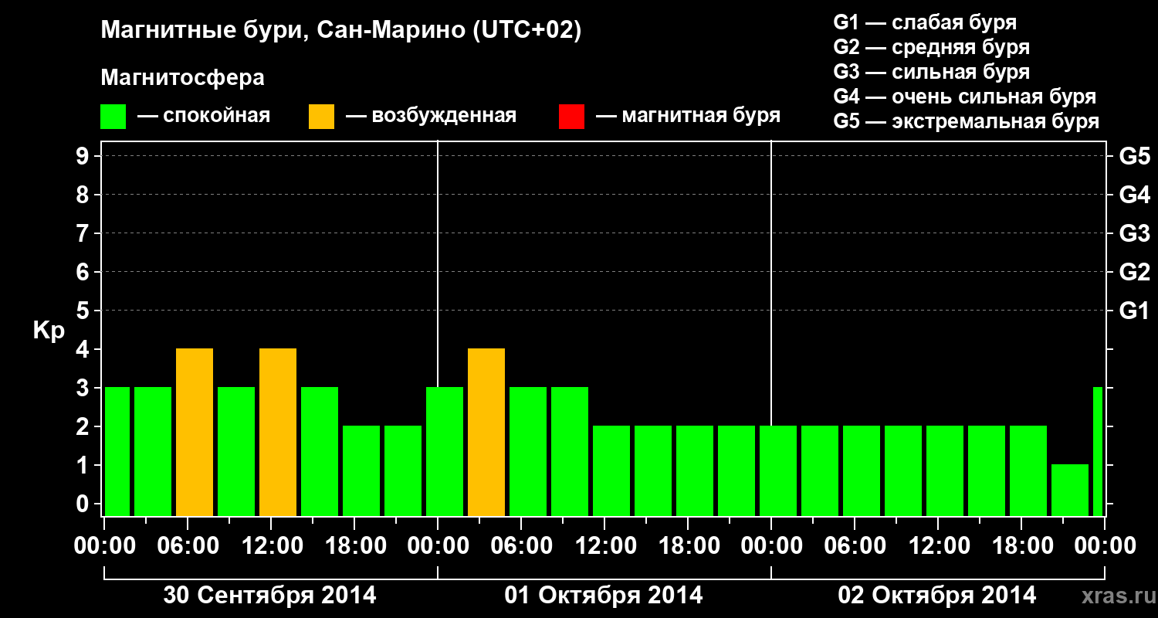Click the '18:00' time label under 30 Сентября
The height and width of the screenshot is (618, 1158).
click(x=354, y=546)
